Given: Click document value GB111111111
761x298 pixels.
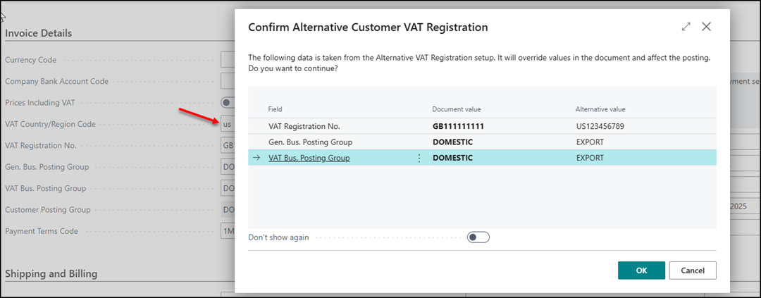Looking at the screenshot, I should point(458,126).
